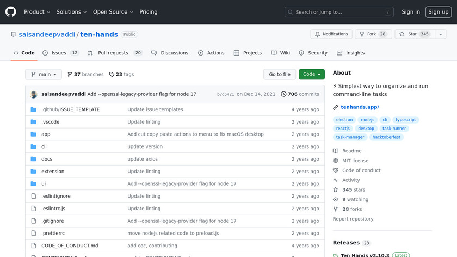
Task: Click the GitHub logo icon
Action: tap(11, 11)
